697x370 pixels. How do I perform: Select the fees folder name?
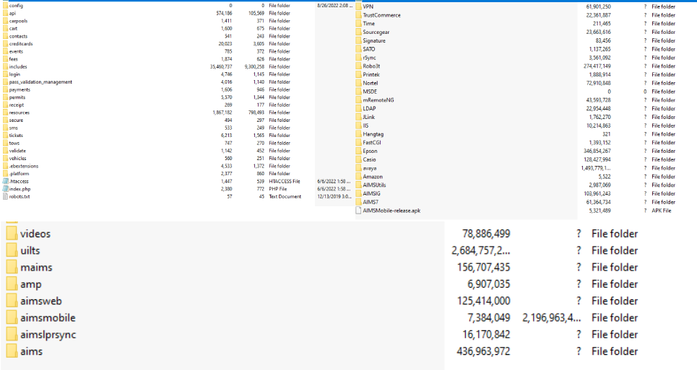click(13, 59)
